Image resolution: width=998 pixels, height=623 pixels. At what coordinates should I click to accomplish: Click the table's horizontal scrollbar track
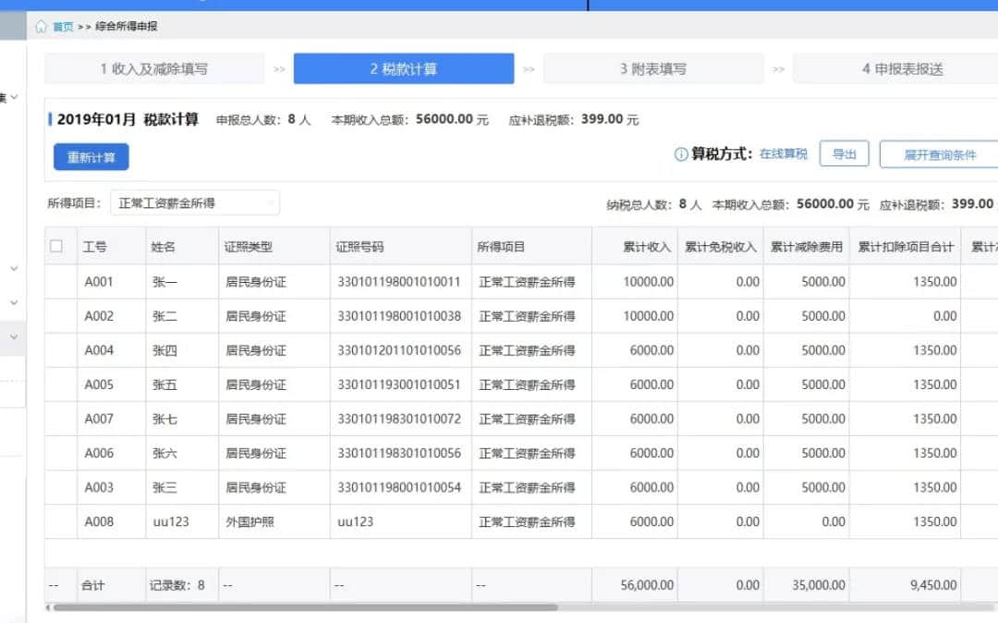(x=739, y=607)
